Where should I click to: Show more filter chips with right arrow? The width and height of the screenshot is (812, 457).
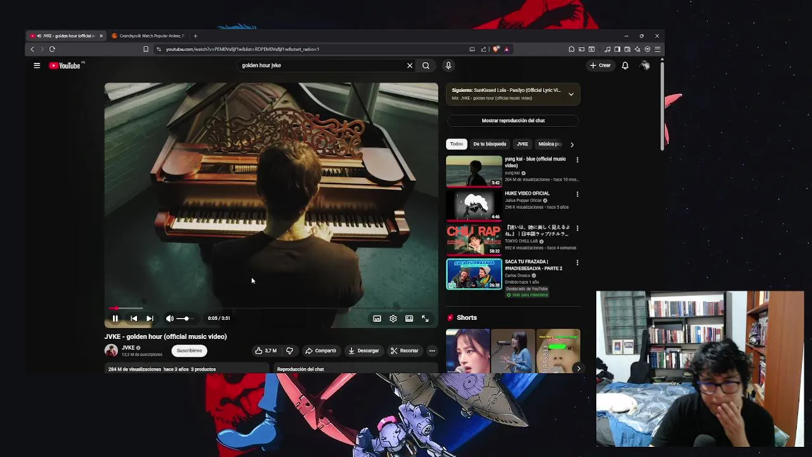[572, 144]
